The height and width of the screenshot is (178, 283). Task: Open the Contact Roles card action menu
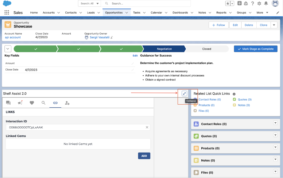[x=275, y=123]
